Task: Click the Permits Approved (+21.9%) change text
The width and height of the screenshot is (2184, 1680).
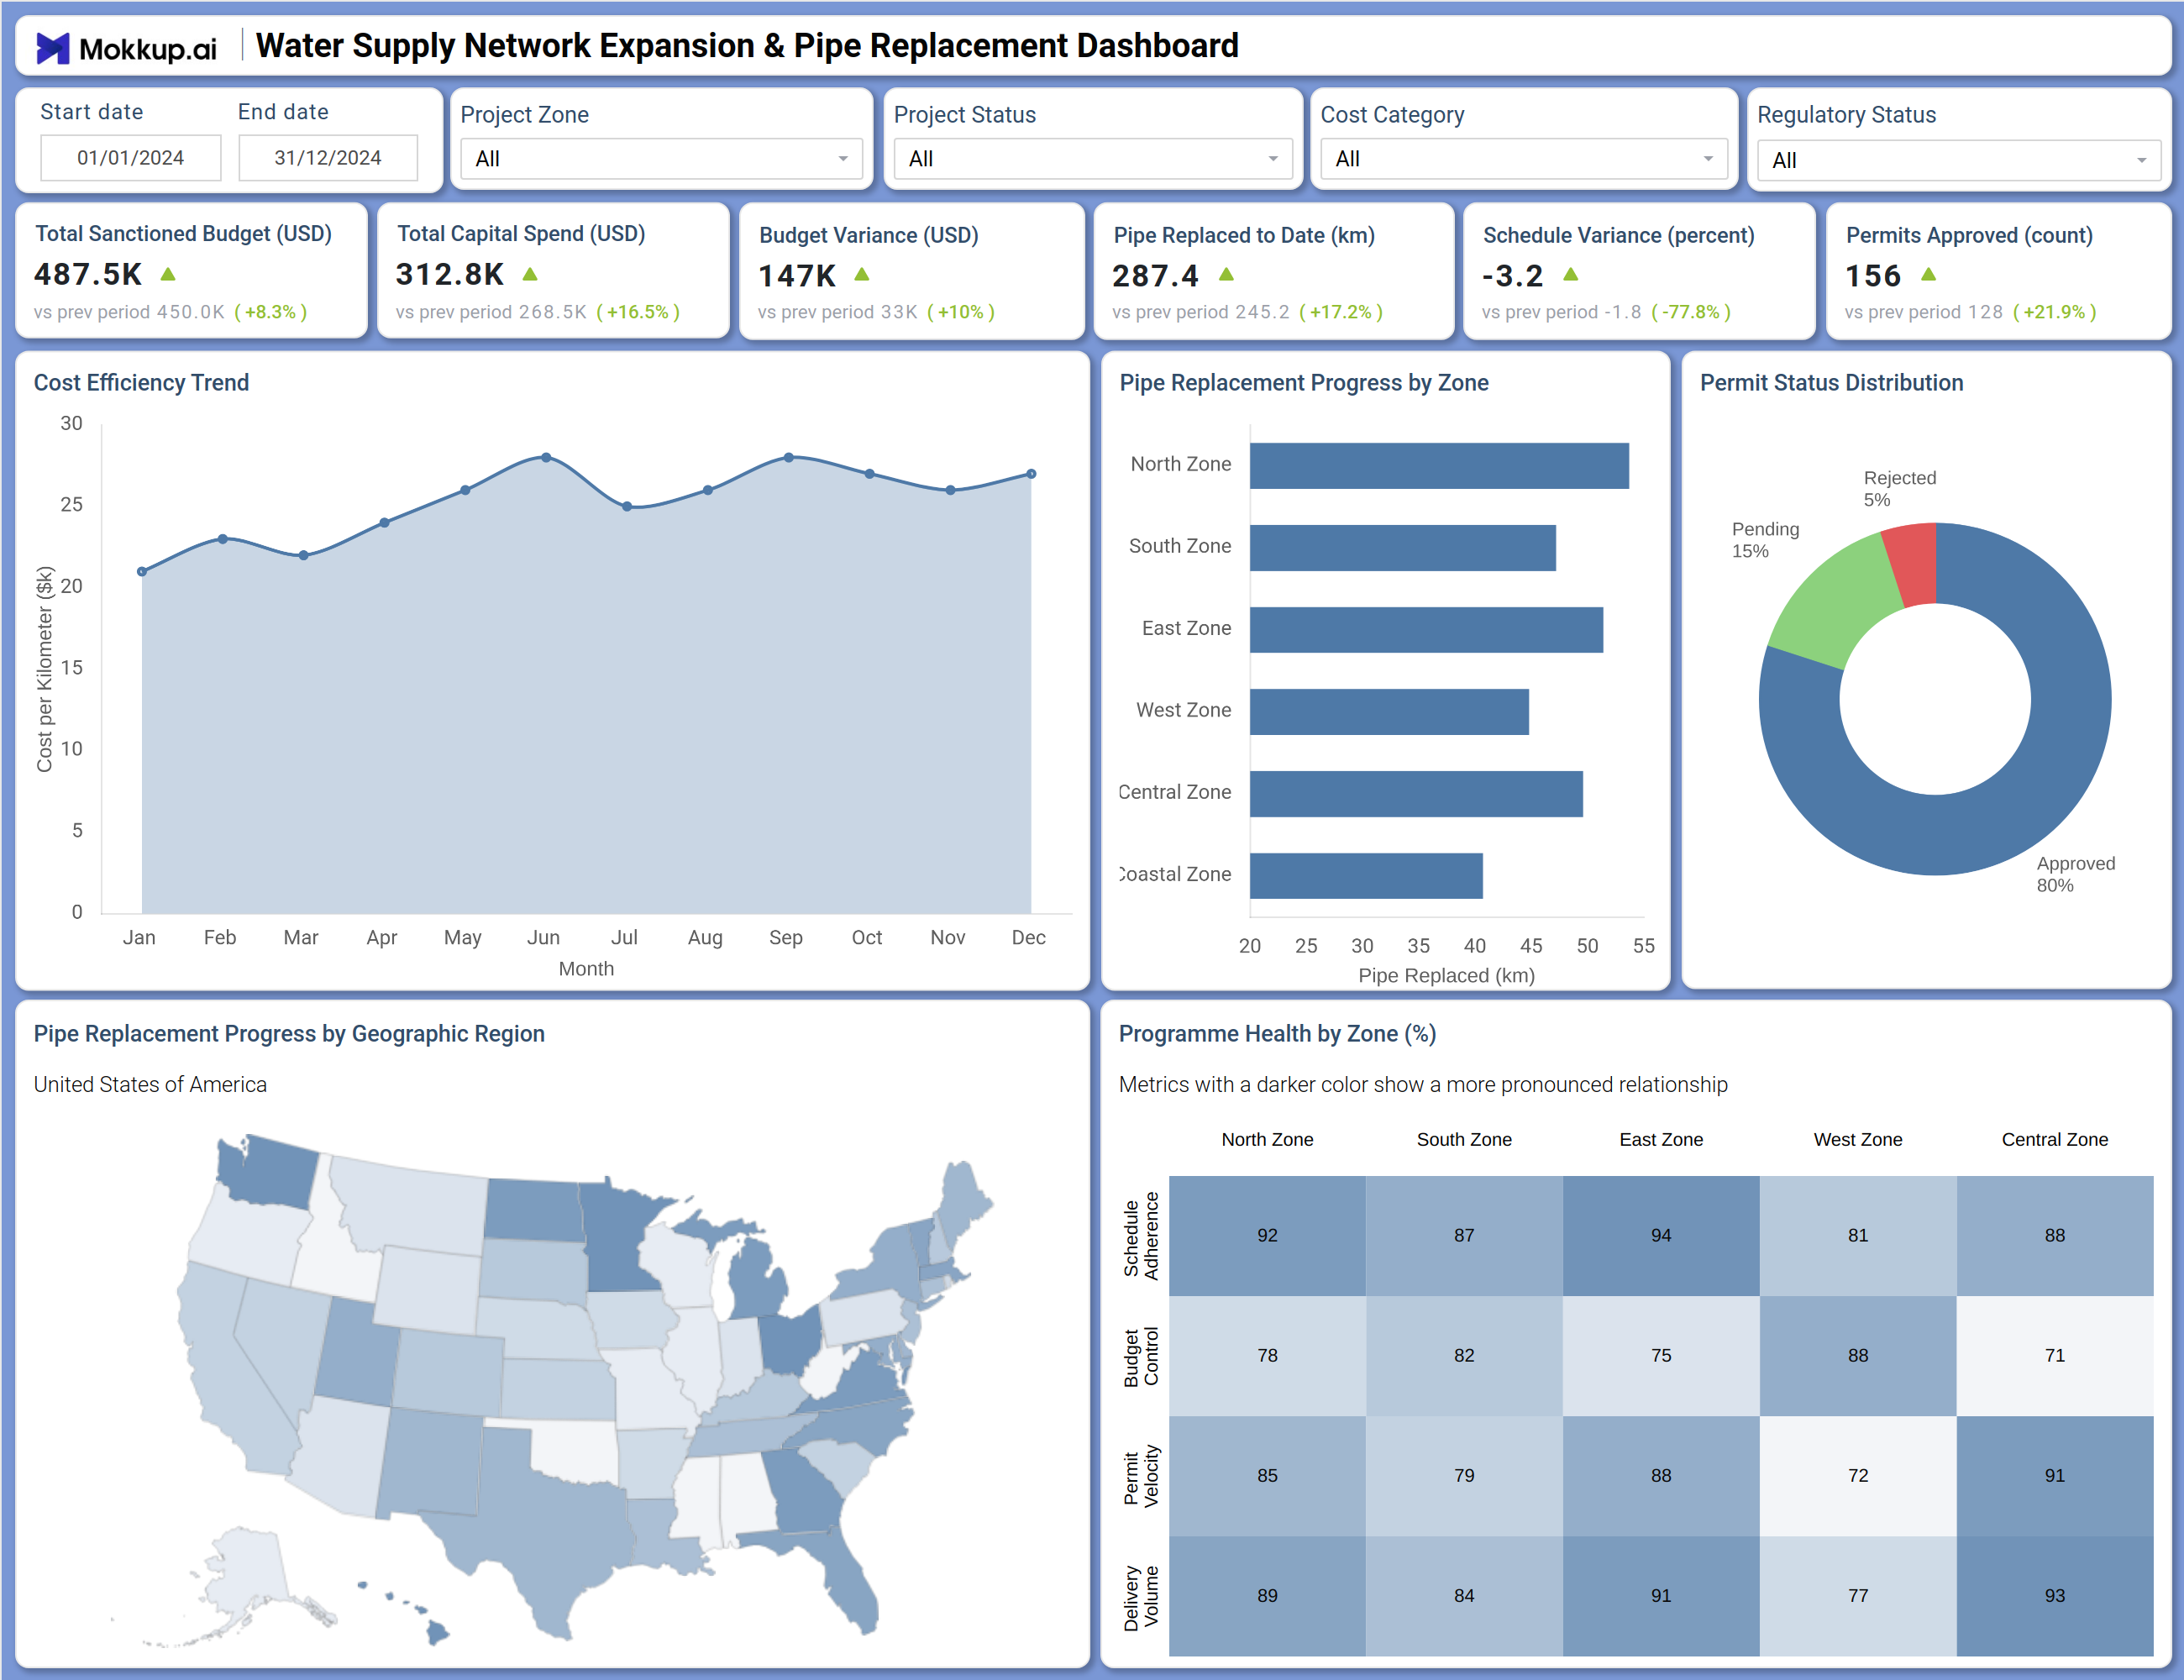Action: point(2055,312)
